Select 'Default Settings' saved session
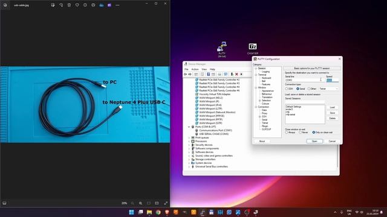Screen dimensions: 387x217 point(293,107)
